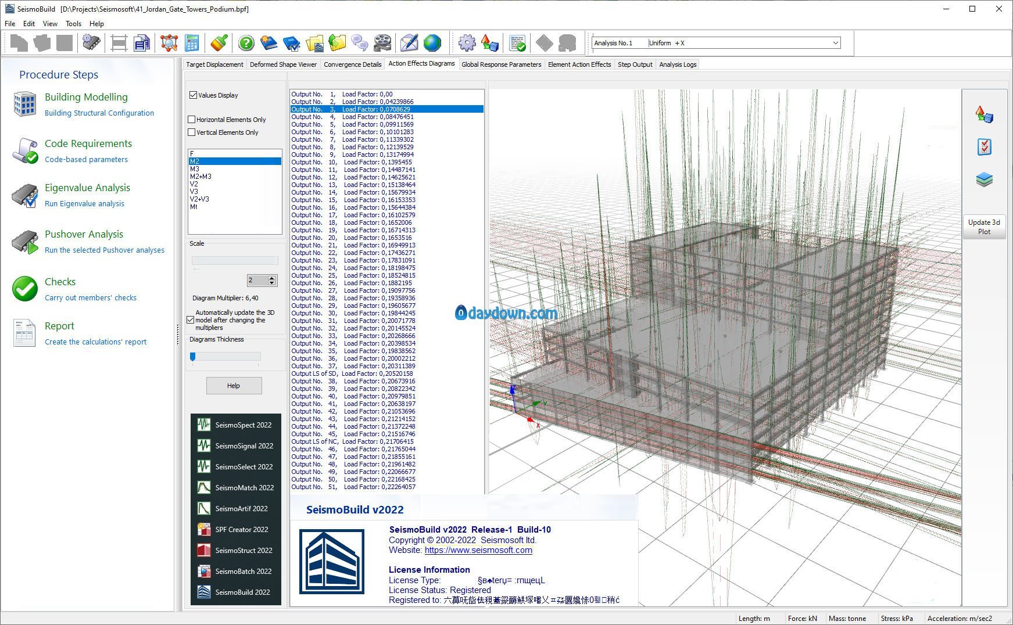Switch to Deformed Shape Viewer tab
Image resolution: width=1013 pixels, height=625 pixels.
click(283, 64)
